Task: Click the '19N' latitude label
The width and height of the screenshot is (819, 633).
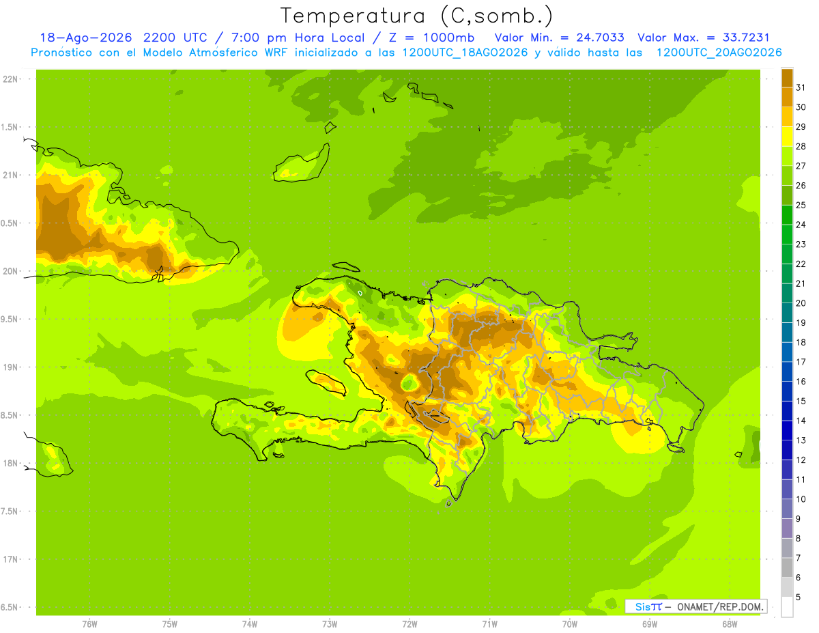Action: [10, 367]
